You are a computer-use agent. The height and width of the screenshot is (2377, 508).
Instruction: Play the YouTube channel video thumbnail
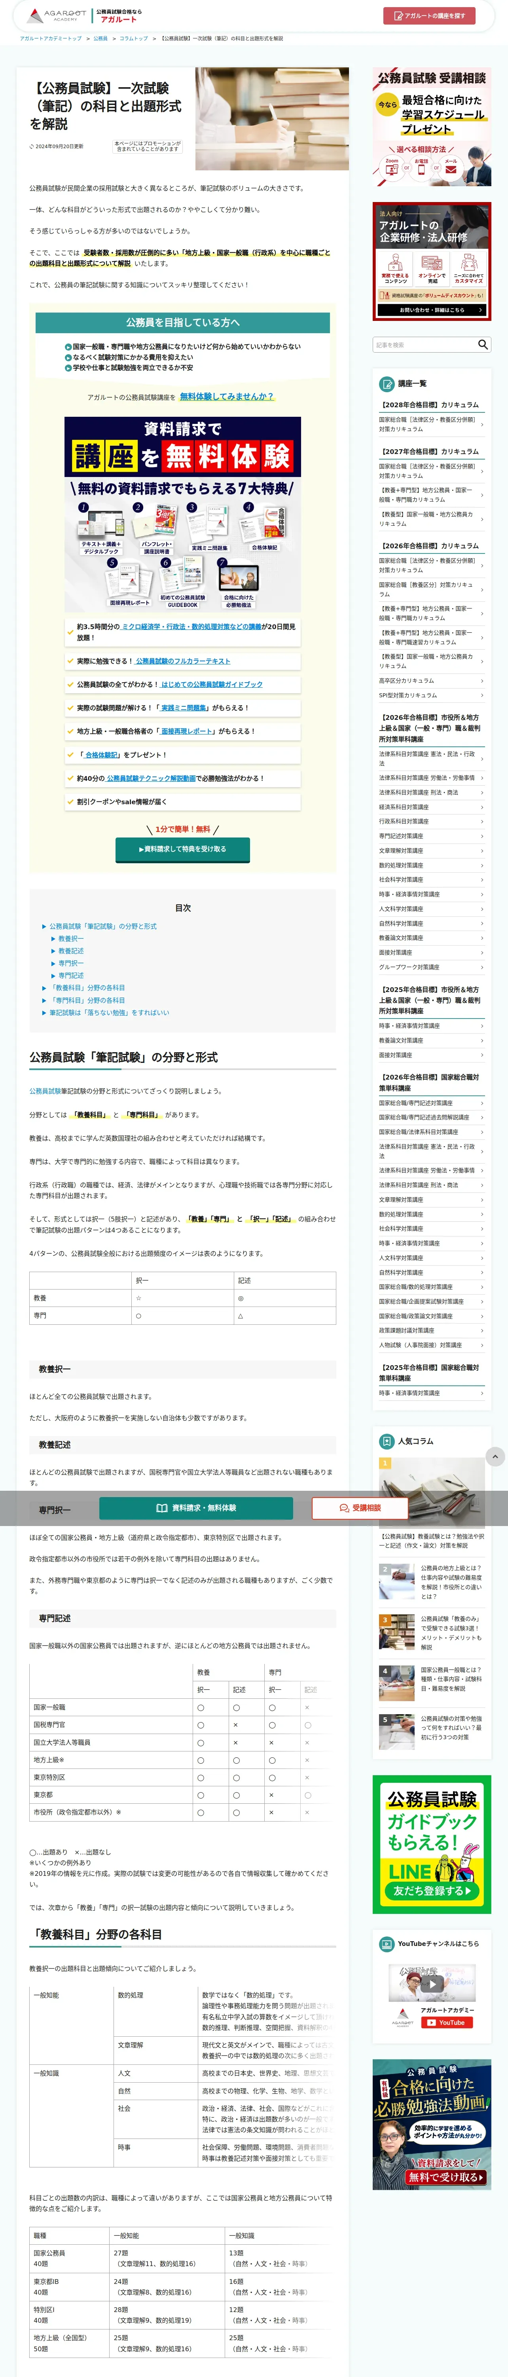[432, 1984]
